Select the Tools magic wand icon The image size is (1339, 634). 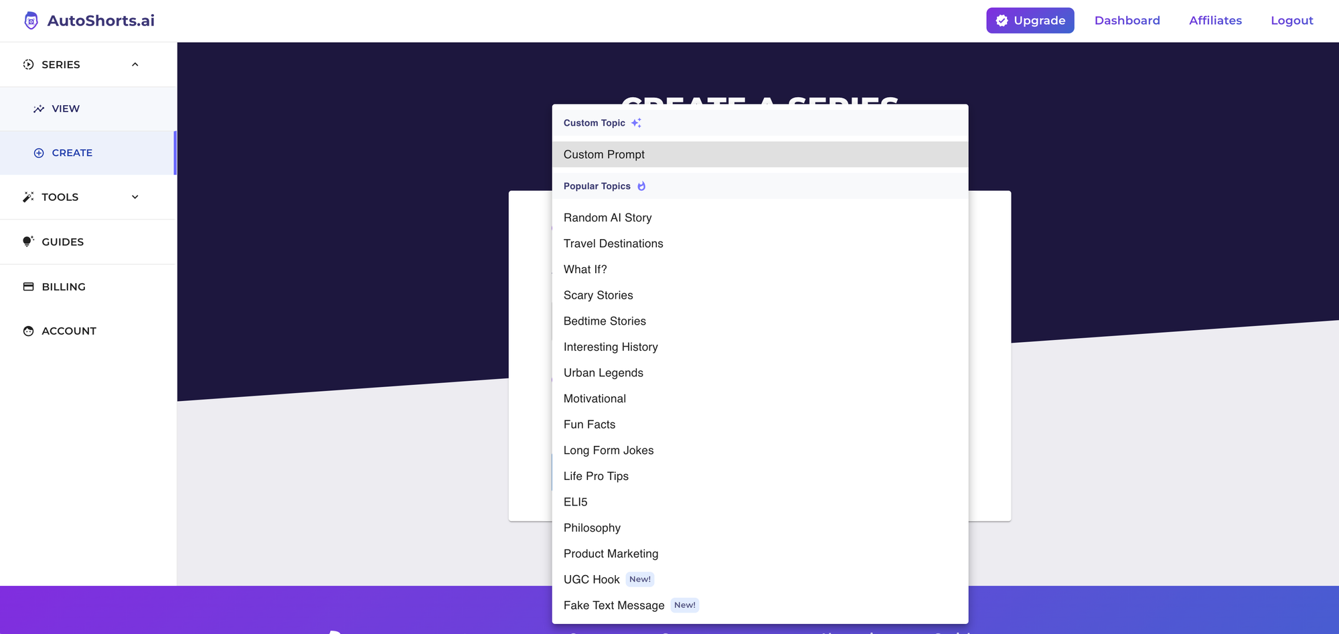coord(27,197)
